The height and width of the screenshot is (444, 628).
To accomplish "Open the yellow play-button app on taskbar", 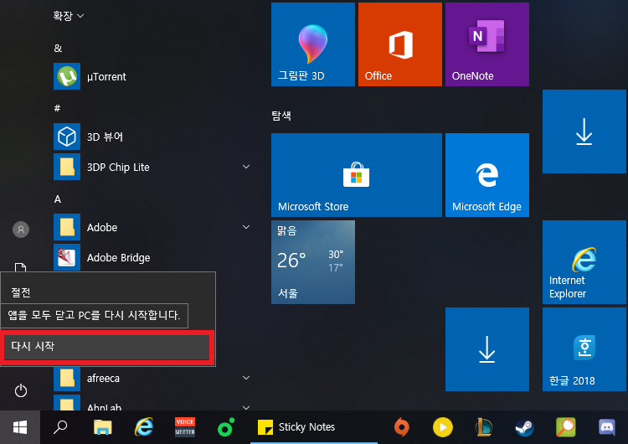I will 443,427.
